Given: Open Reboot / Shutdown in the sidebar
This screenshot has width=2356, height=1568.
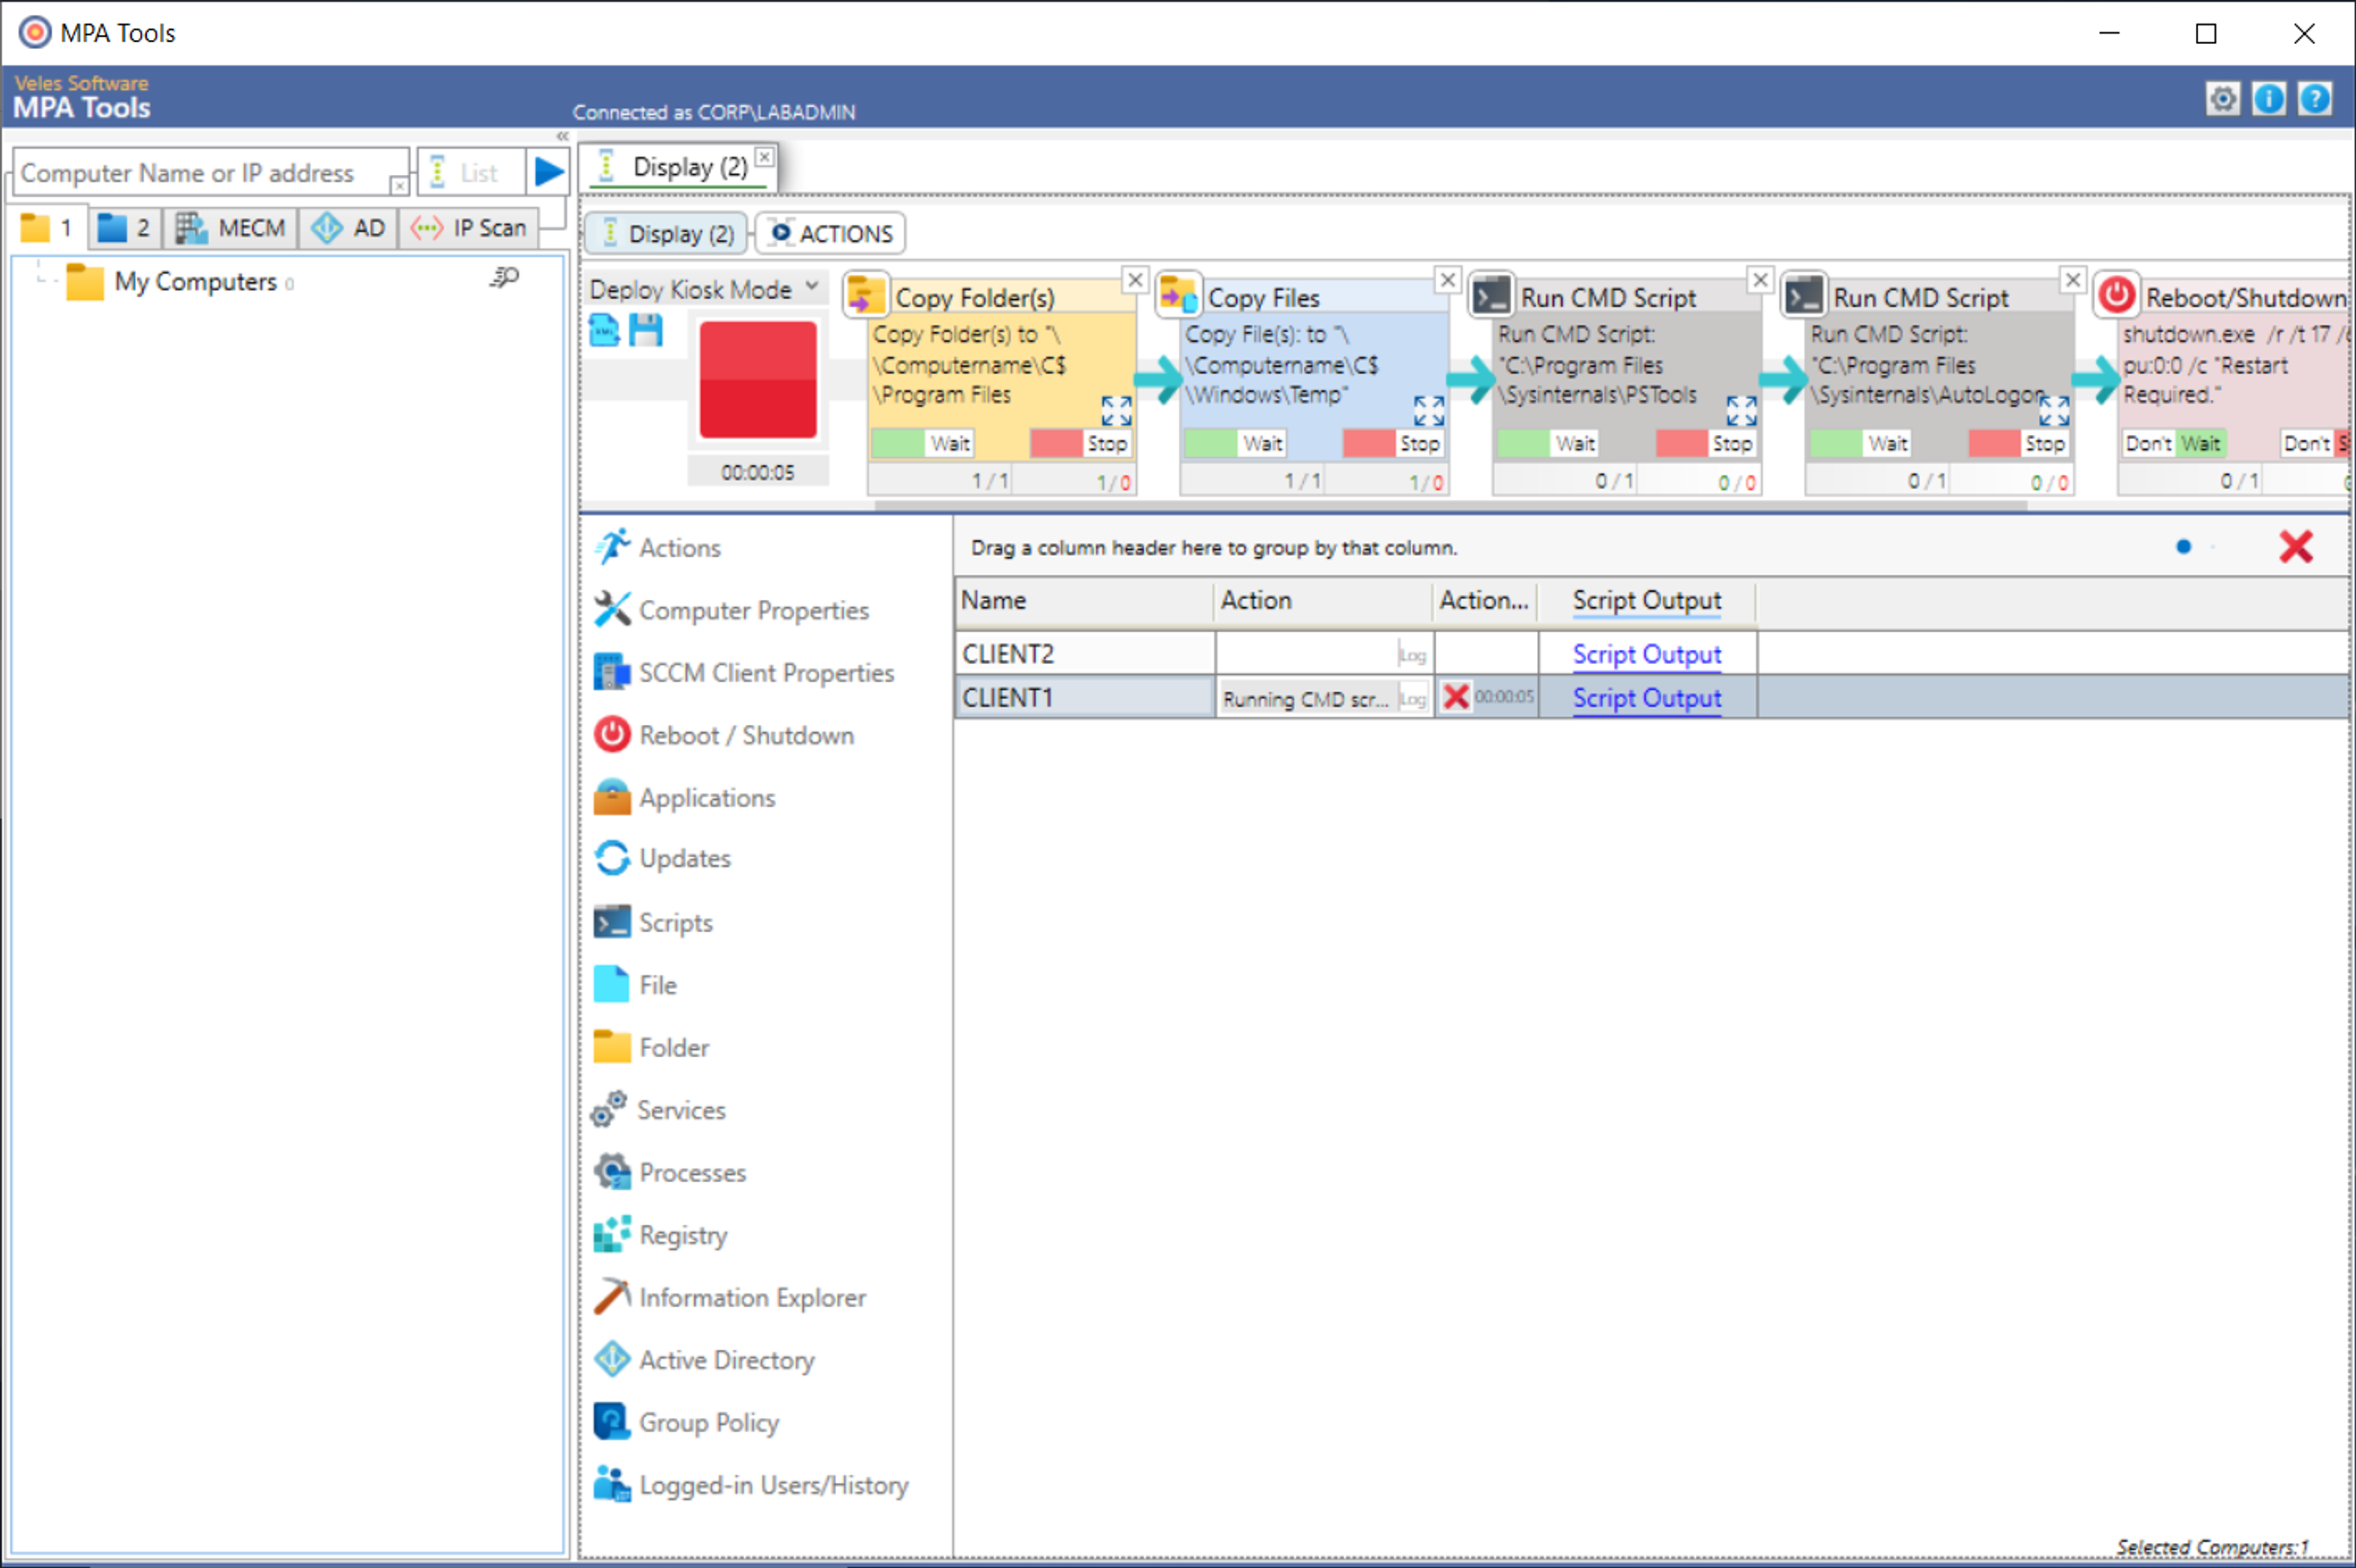Looking at the screenshot, I should click(725, 735).
